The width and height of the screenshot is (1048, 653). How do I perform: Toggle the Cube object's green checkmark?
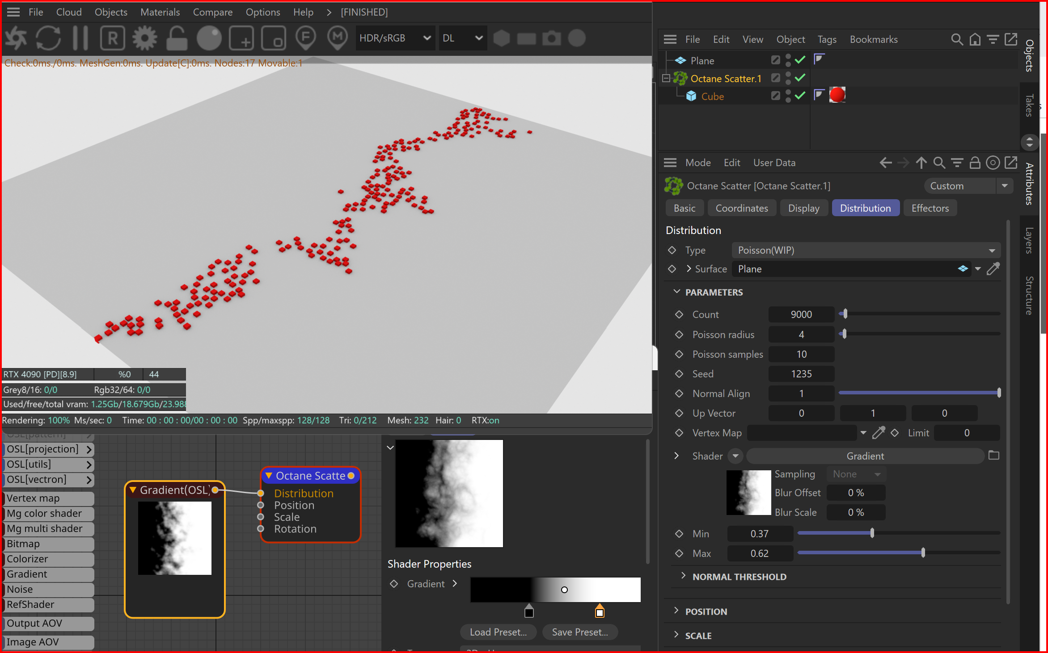(x=800, y=96)
